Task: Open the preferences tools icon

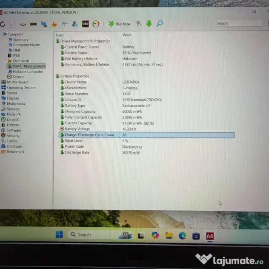Action: (139, 23)
